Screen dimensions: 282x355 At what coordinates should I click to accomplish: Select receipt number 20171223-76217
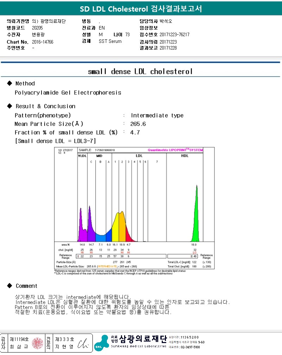tap(174, 35)
